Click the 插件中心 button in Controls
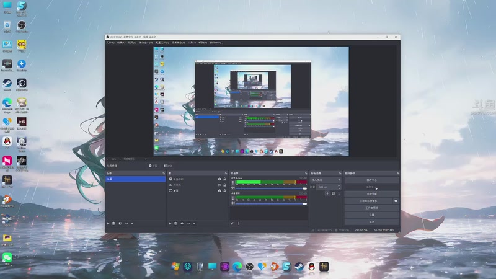 click(x=371, y=180)
